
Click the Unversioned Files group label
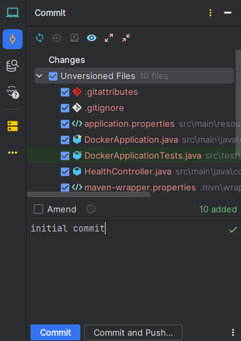click(x=98, y=76)
